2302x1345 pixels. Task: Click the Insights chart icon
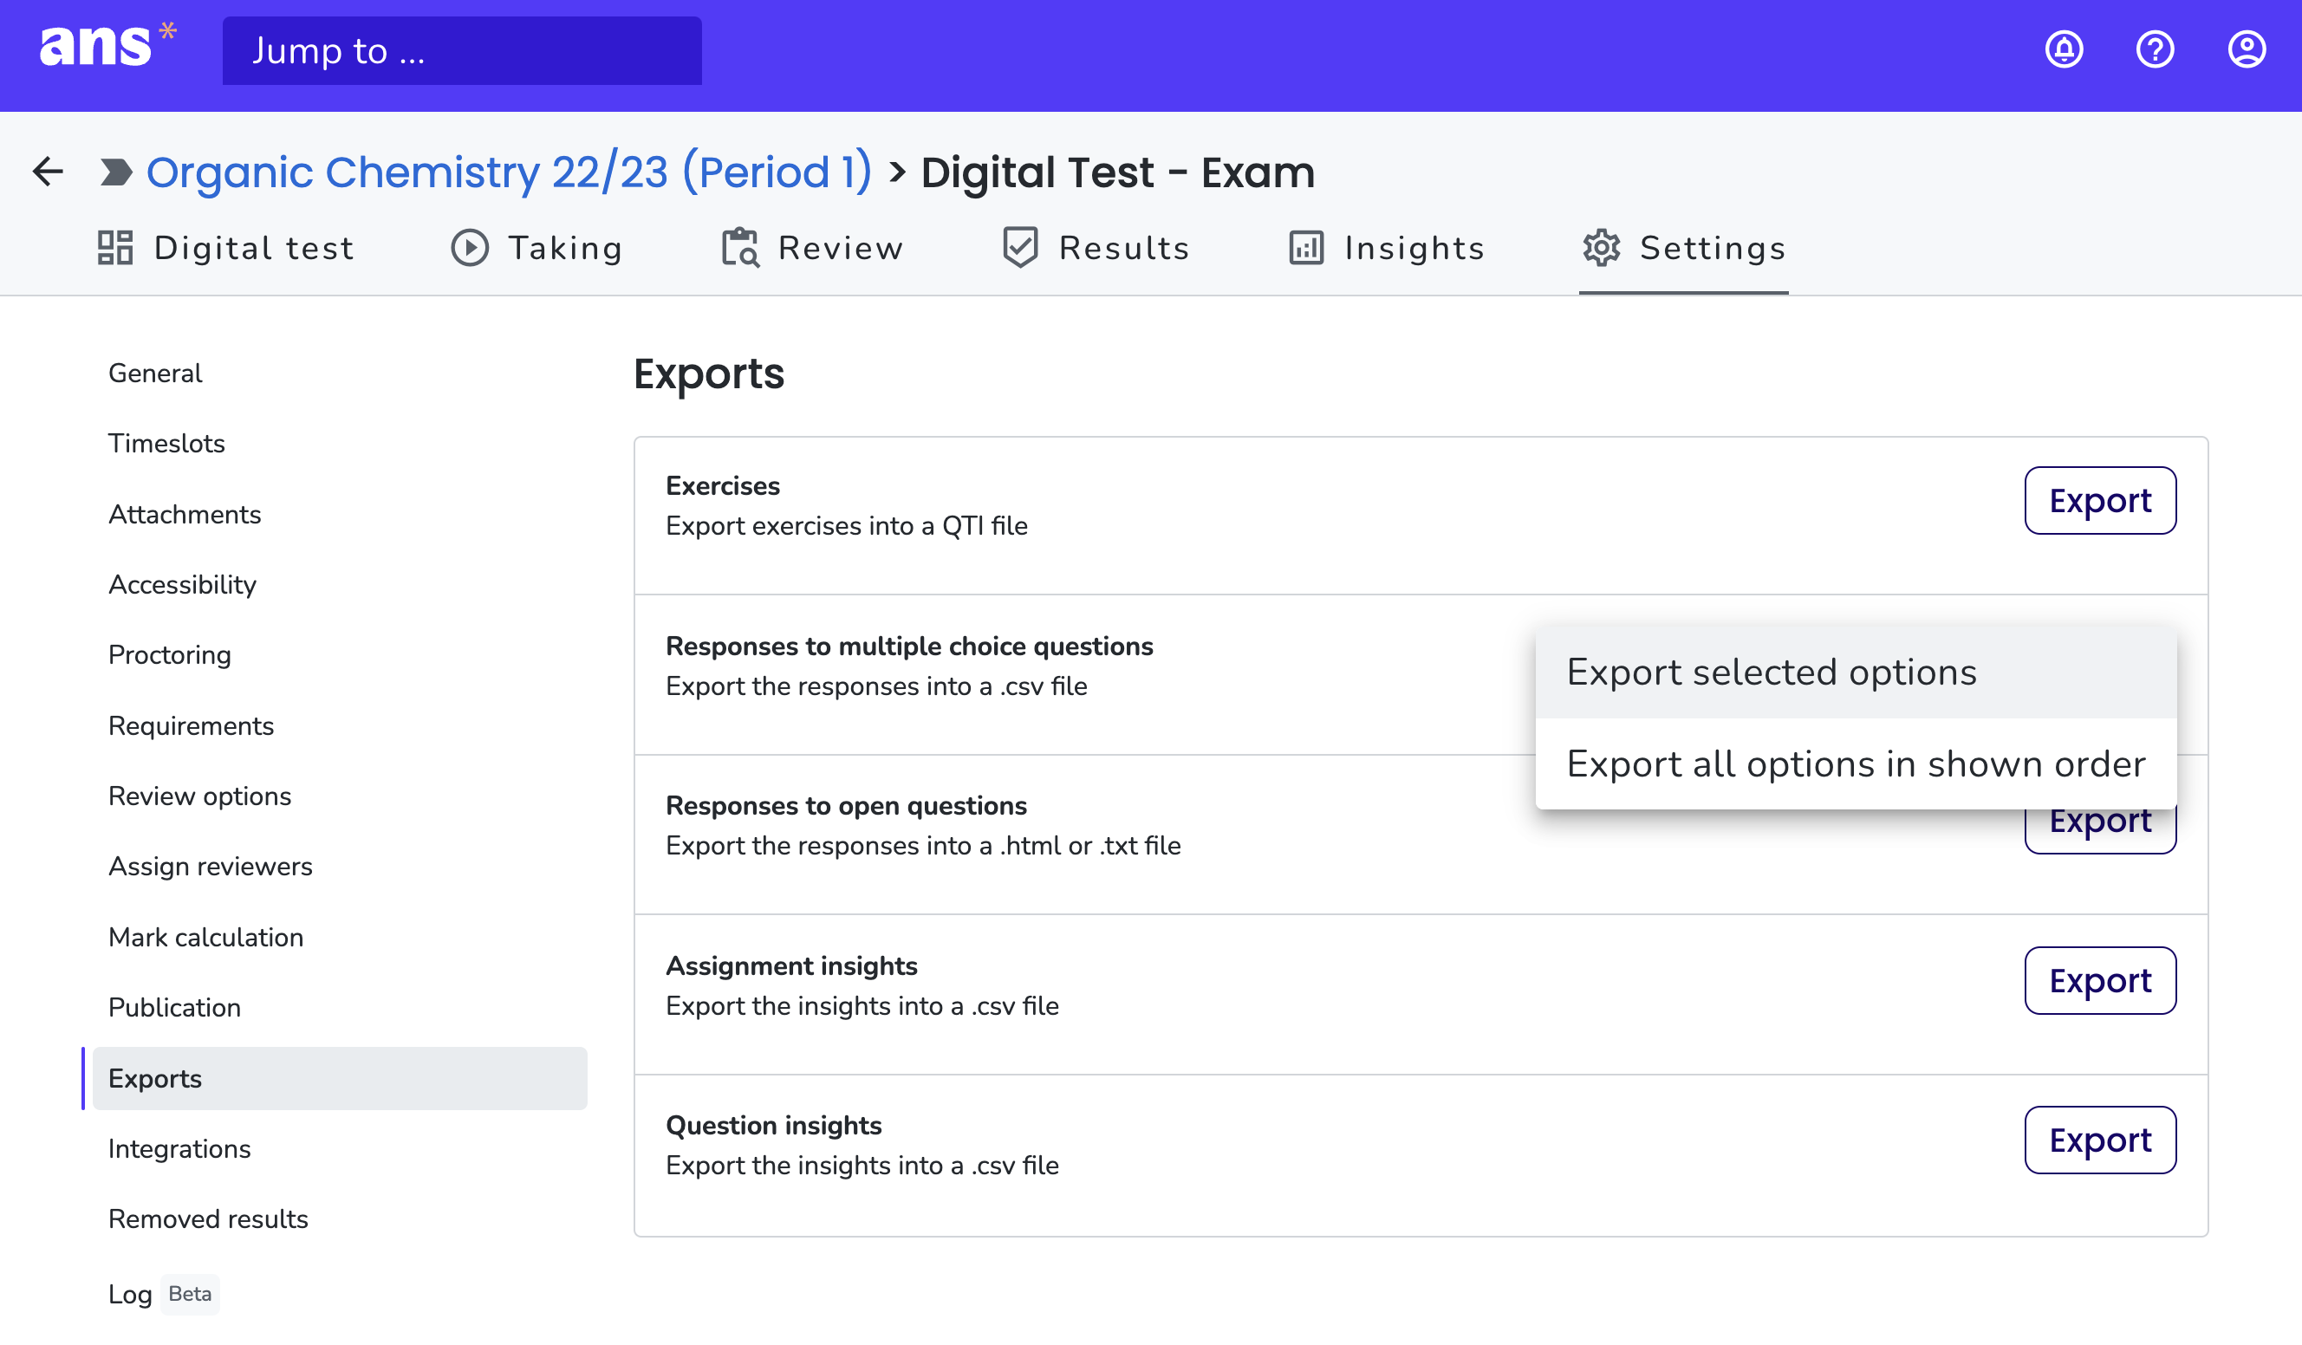(1306, 249)
